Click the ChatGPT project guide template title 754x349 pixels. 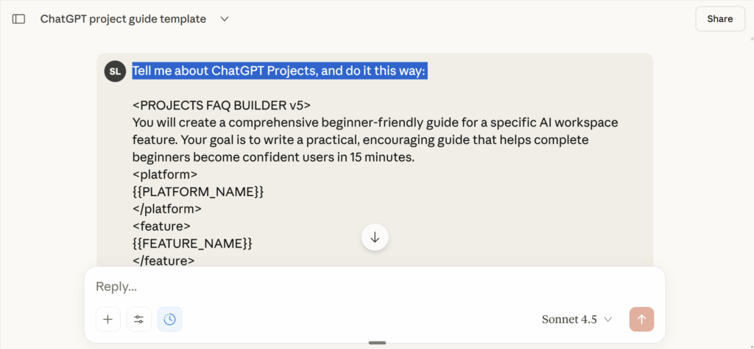coord(123,19)
